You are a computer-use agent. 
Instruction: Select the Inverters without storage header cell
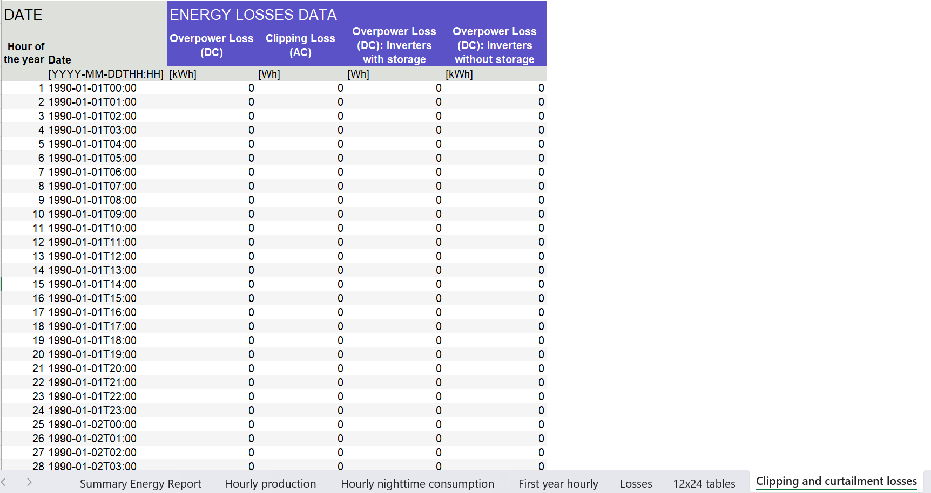pos(494,45)
